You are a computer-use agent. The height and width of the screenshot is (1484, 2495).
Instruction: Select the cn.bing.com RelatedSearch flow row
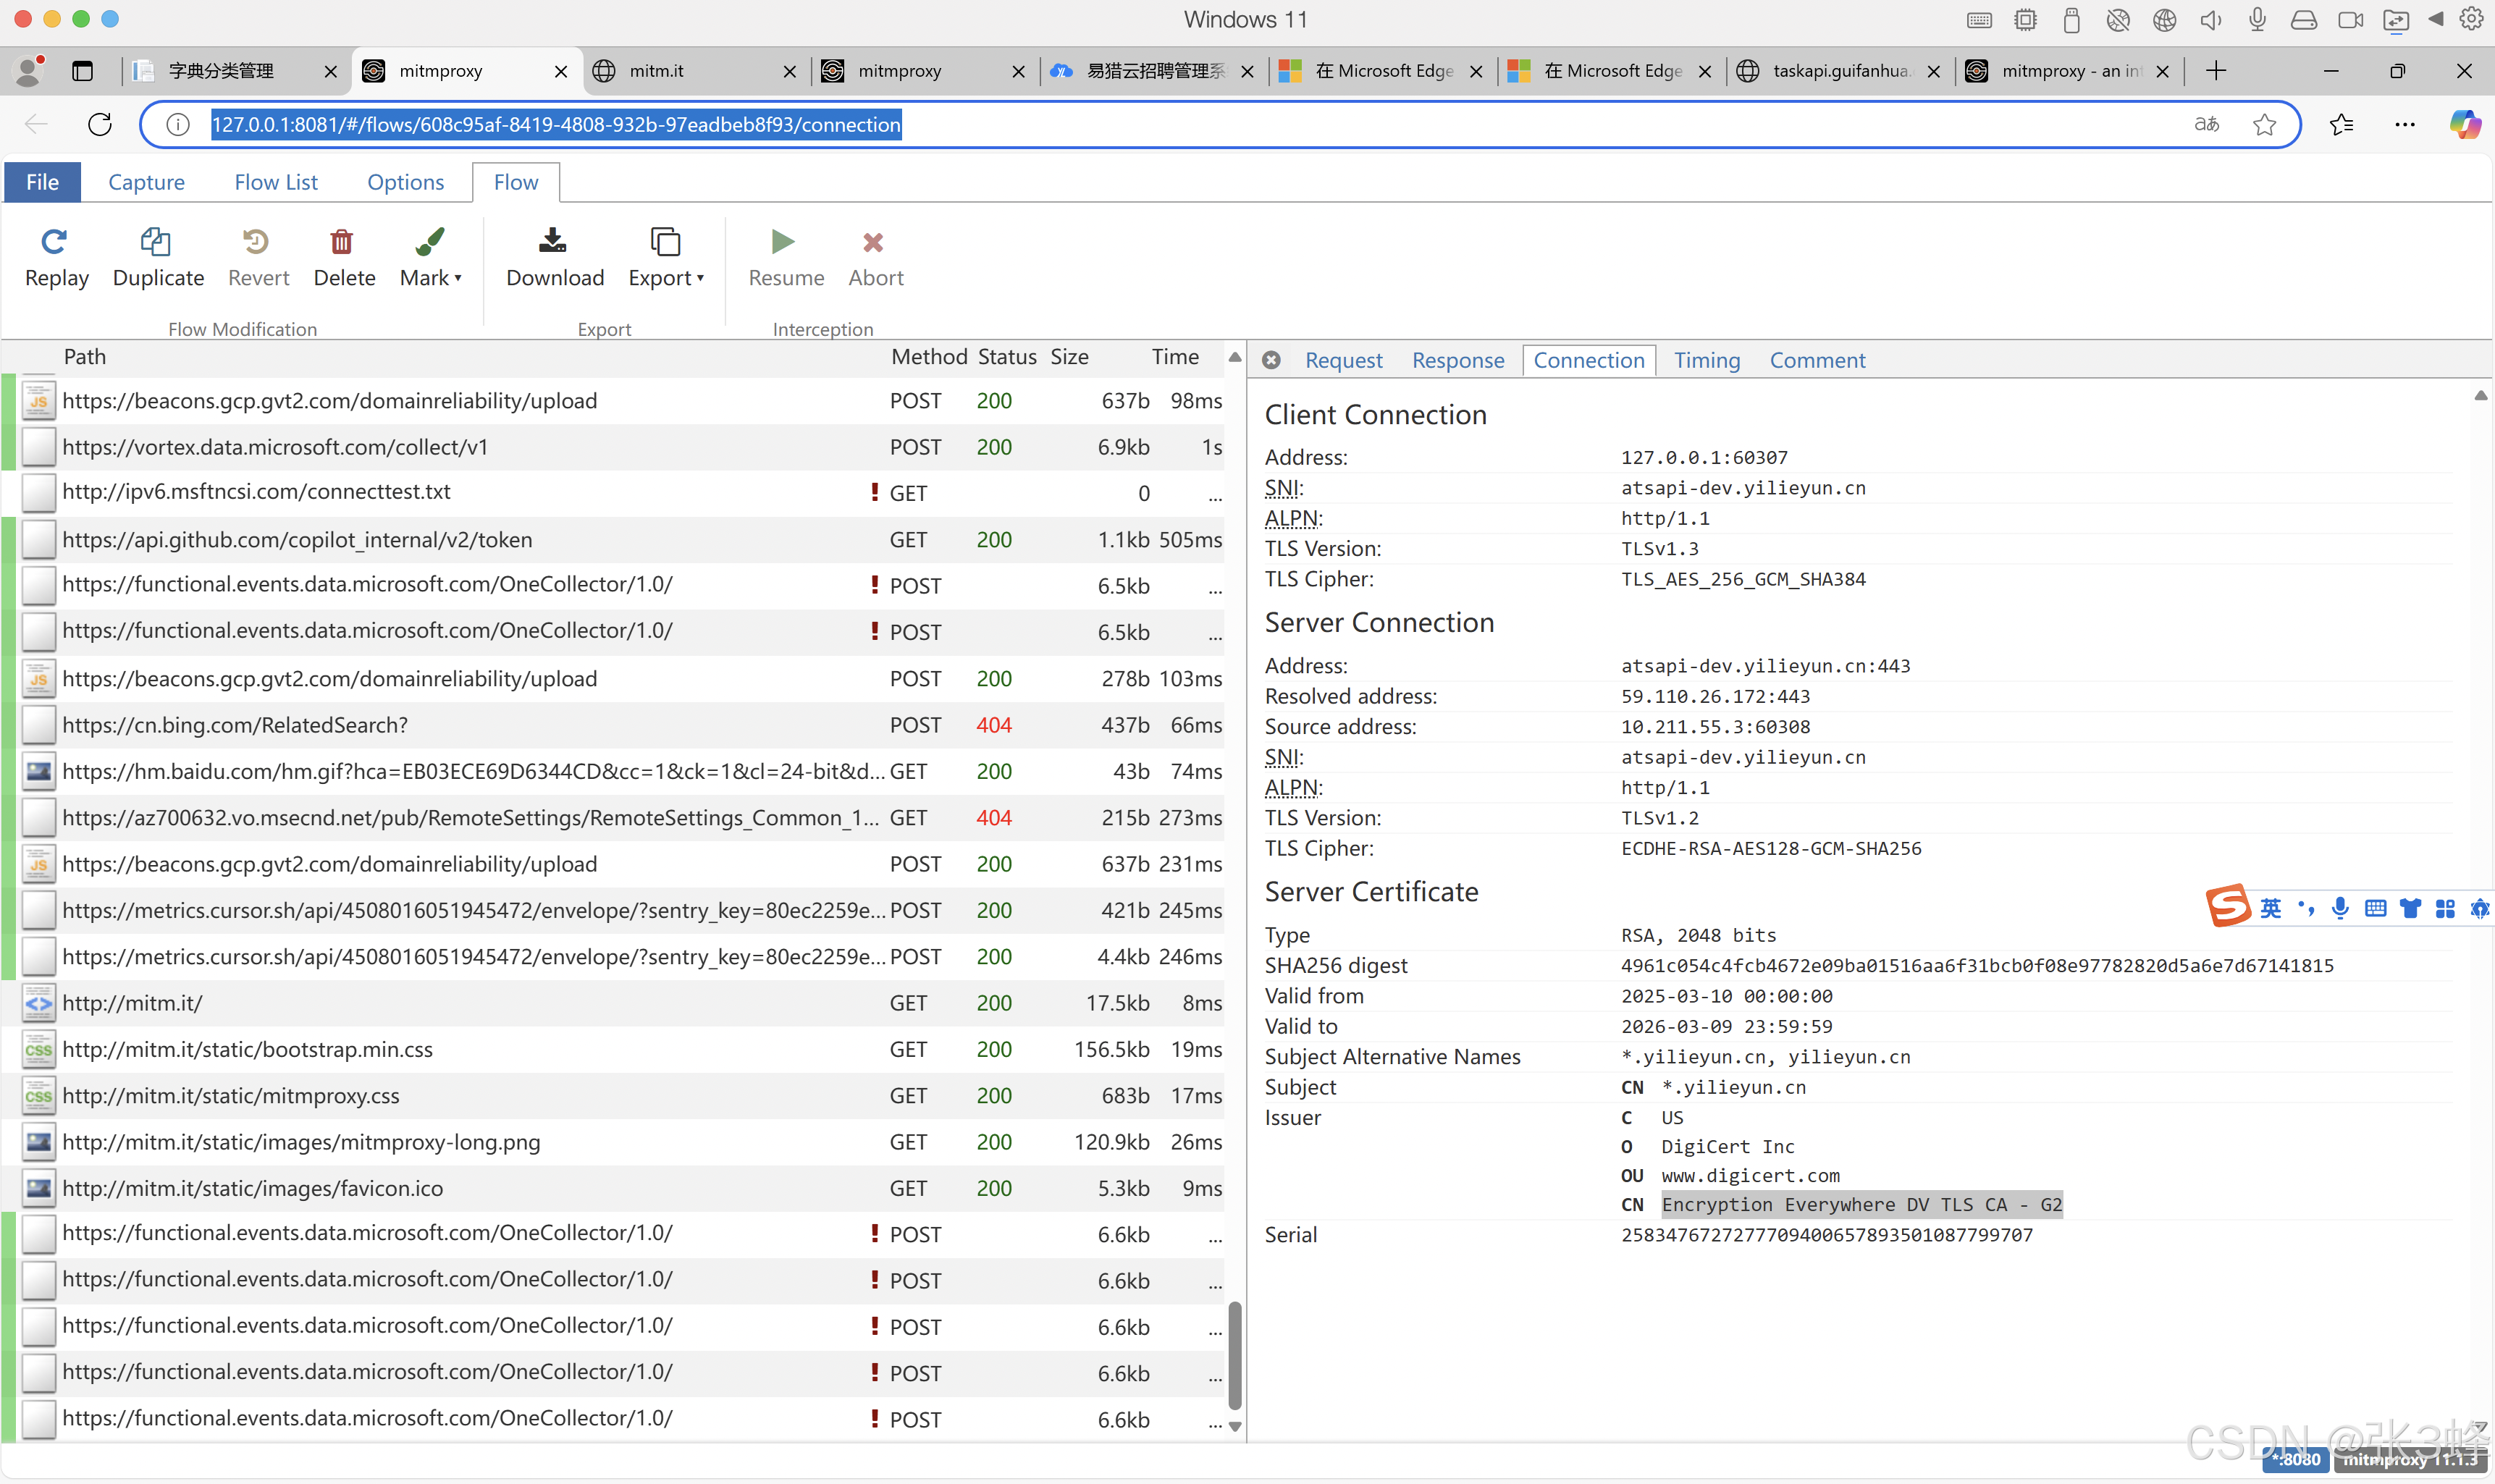[235, 725]
